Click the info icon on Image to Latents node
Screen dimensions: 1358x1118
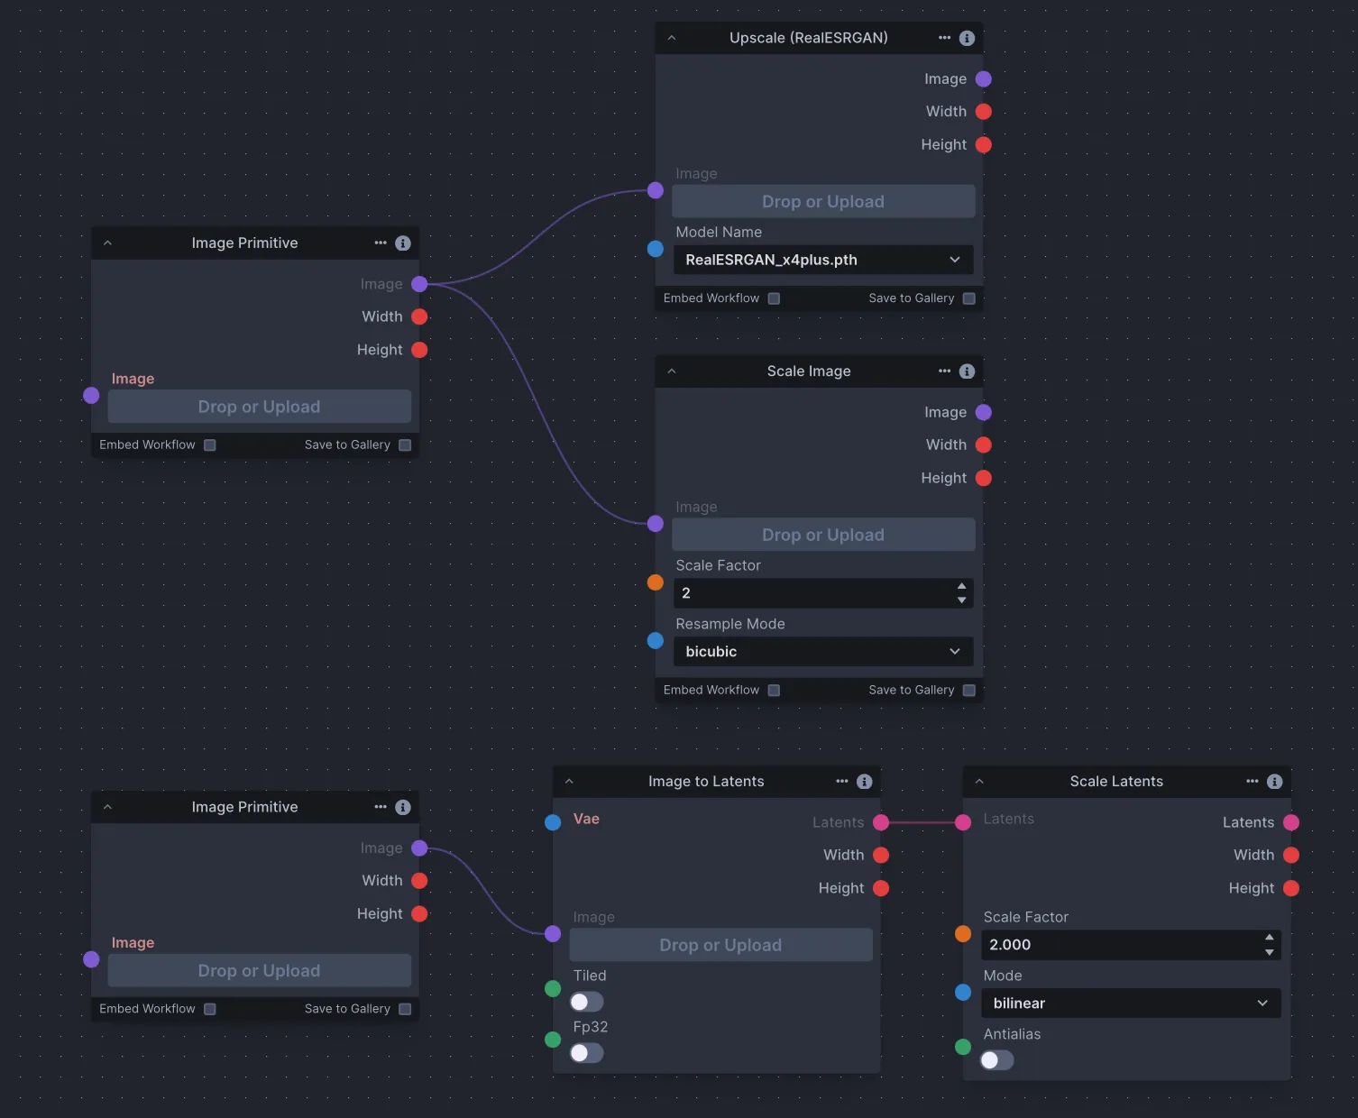click(864, 781)
